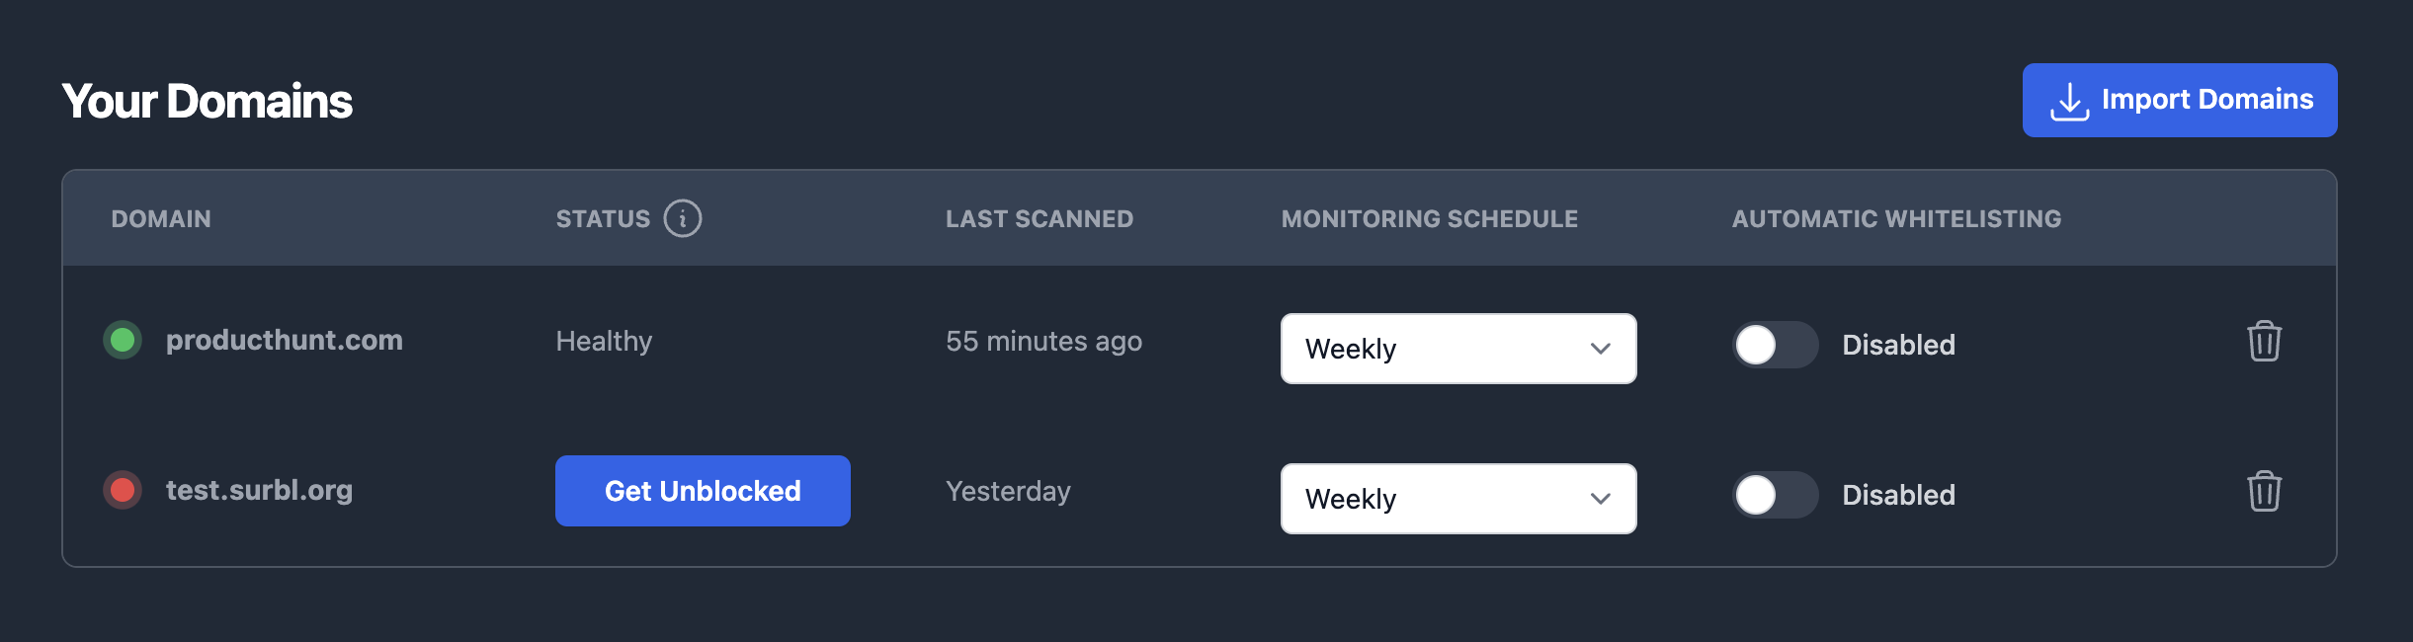The width and height of the screenshot is (2413, 642).
Task: Click the Monitoring Schedule column header
Action: (x=1430, y=219)
